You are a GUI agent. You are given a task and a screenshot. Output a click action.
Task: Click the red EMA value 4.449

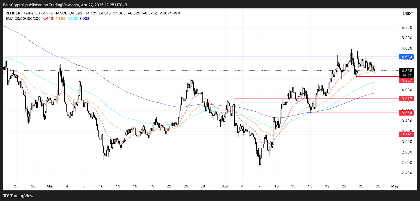tap(48, 19)
